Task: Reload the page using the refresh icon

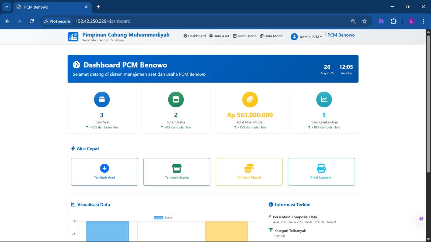Action: 32,21
